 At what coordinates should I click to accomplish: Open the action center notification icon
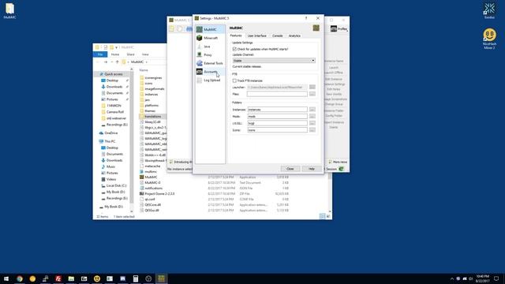(496, 278)
